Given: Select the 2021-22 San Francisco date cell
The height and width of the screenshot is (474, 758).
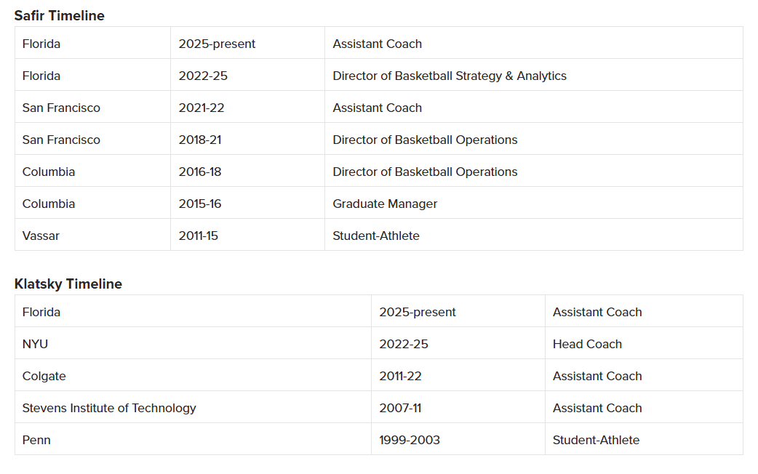Looking at the screenshot, I should click(x=202, y=108).
